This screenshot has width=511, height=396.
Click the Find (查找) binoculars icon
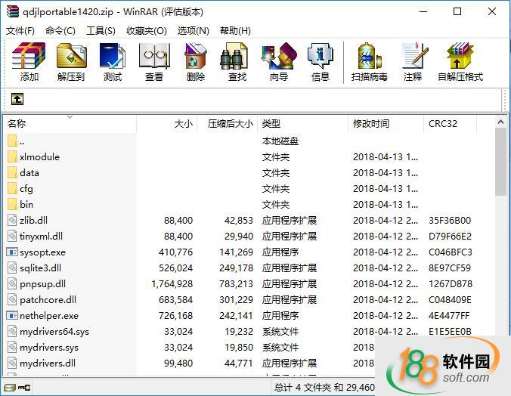237,61
